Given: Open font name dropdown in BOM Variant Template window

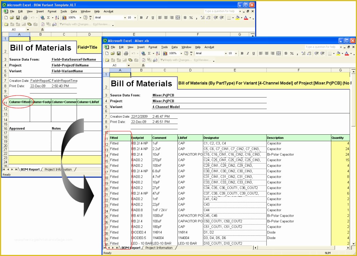Looking at the screenshot, I should pos(125,18).
